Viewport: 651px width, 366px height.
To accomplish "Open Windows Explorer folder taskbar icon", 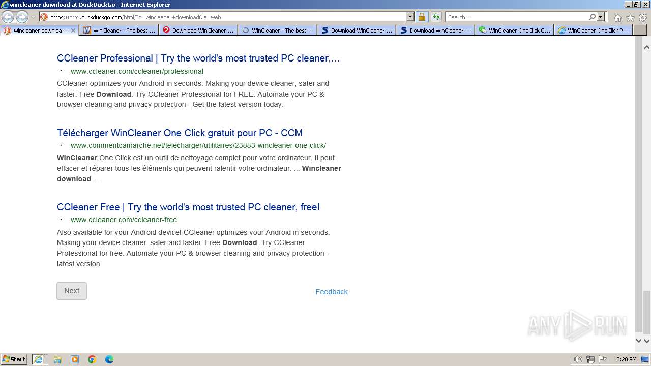I will (x=57, y=359).
